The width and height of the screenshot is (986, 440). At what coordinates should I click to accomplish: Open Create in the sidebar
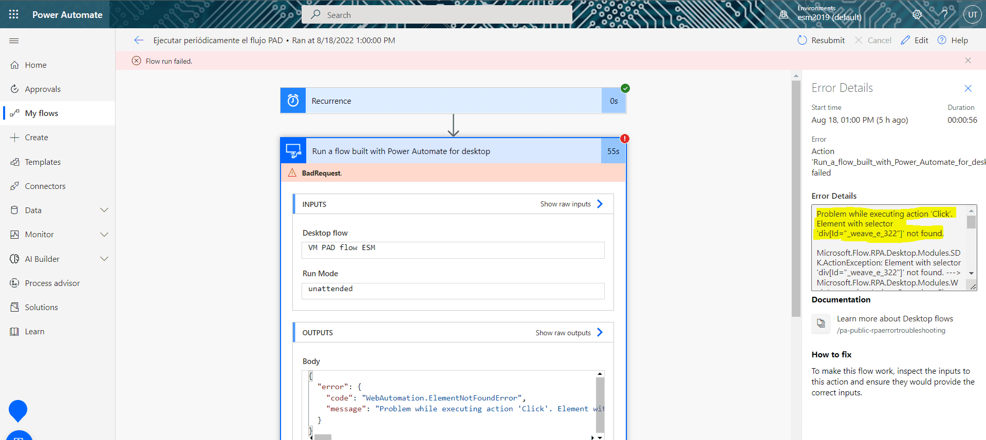tap(58, 137)
